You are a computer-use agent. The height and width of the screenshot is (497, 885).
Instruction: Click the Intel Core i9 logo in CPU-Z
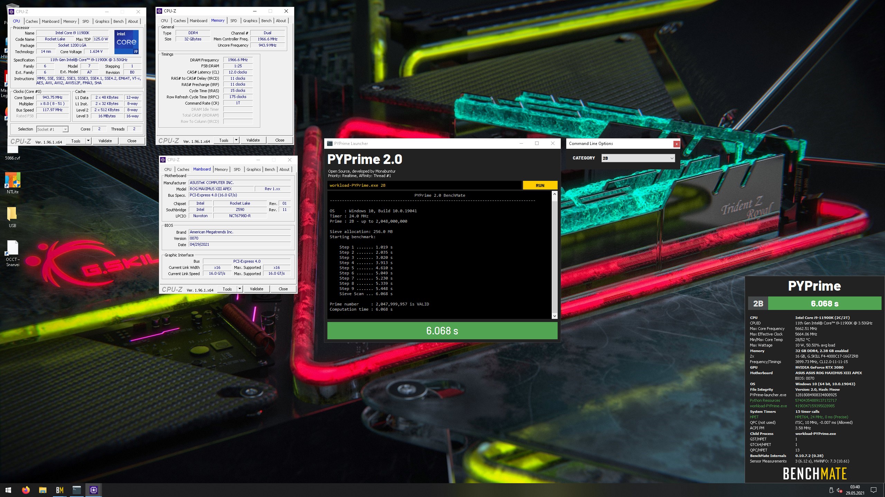[127, 42]
